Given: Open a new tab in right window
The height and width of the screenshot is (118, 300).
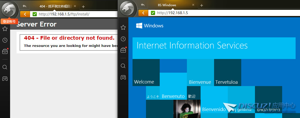Looking at the screenshot, I should pyautogui.click(x=201, y=5).
